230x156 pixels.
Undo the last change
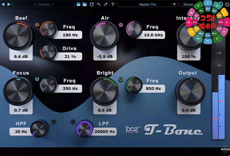(x=99, y=4)
